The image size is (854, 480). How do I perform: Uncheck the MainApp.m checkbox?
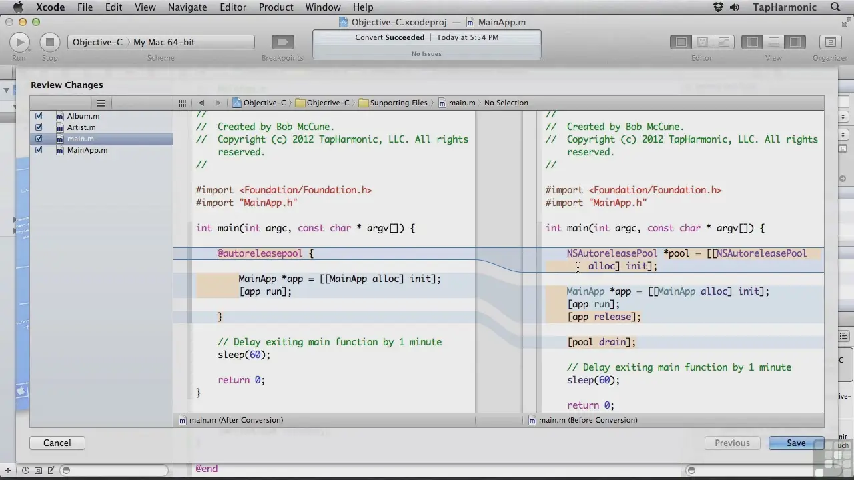click(39, 150)
